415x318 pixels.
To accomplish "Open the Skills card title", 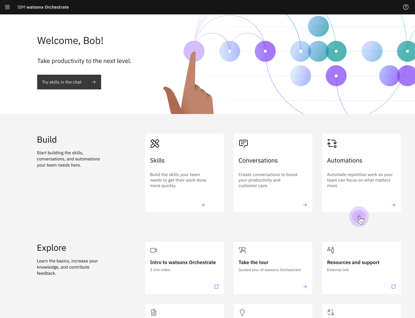I will (157, 160).
